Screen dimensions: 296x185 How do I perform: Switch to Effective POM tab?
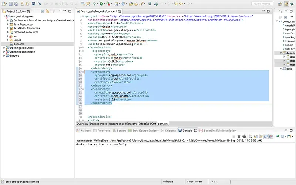coord(147,124)
